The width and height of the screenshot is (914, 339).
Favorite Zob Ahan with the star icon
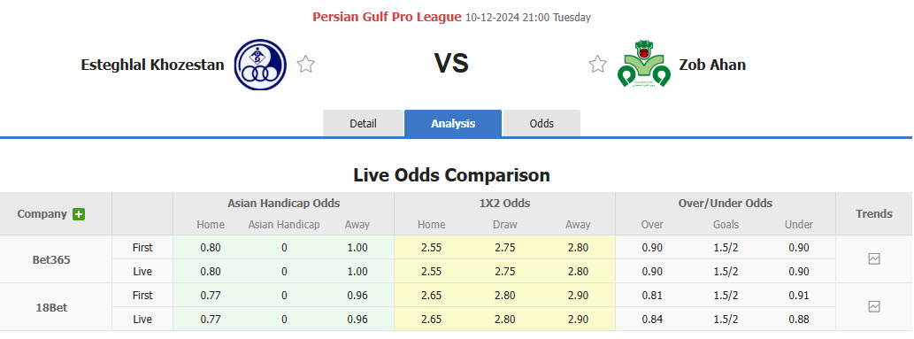click(x=597, y=64)
